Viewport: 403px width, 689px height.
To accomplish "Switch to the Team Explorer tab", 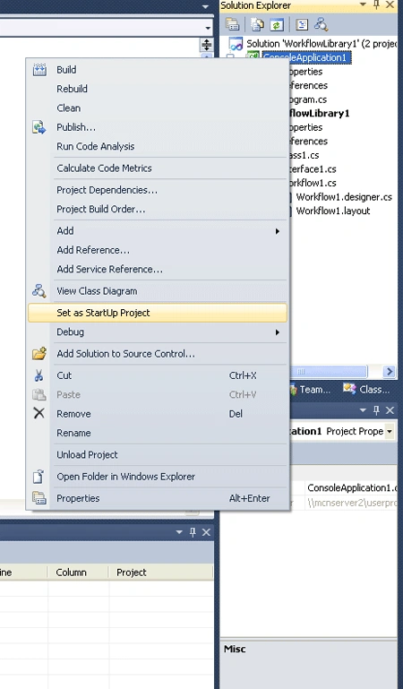I will 310,390.
